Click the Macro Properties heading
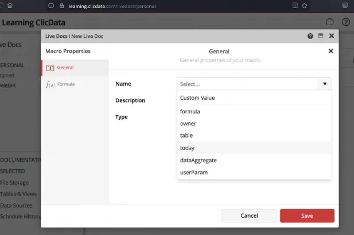This screenshot has width=354, height=235. coord(68,51)
